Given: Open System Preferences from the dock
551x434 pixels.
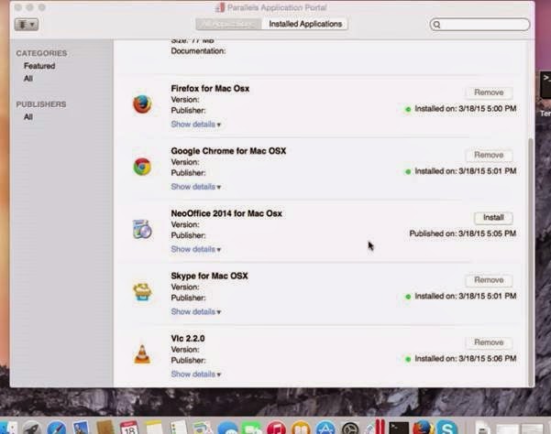Looking at the screenshot, I should 350,428.
